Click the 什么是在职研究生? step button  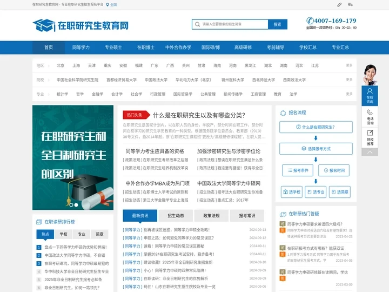[x=316, y=127]
